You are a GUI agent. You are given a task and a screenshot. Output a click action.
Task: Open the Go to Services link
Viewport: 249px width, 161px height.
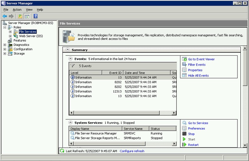pos(198,123)
